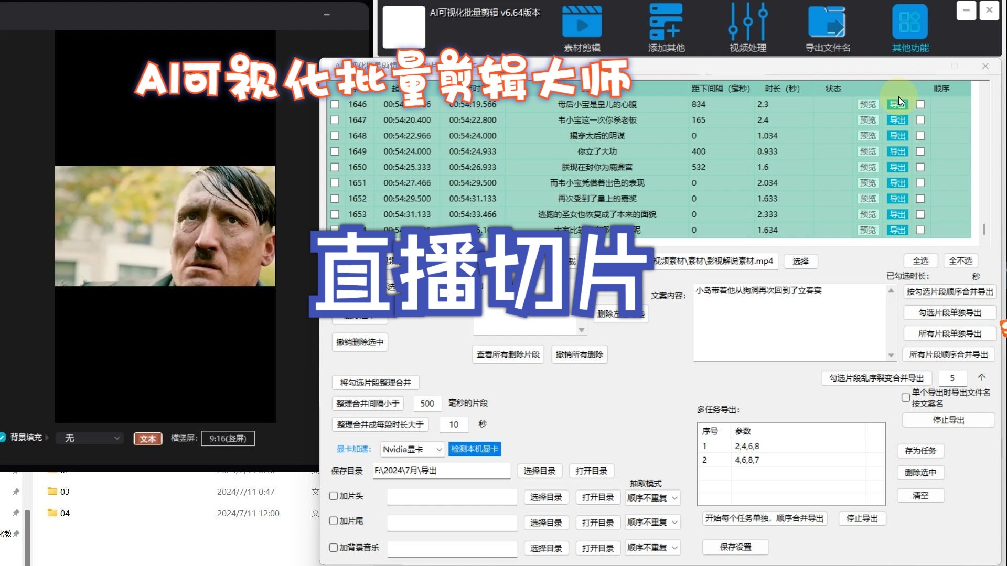Click the table's vertical scrollbar
Screen dimensions: 1007x566
tap(984, 230)
